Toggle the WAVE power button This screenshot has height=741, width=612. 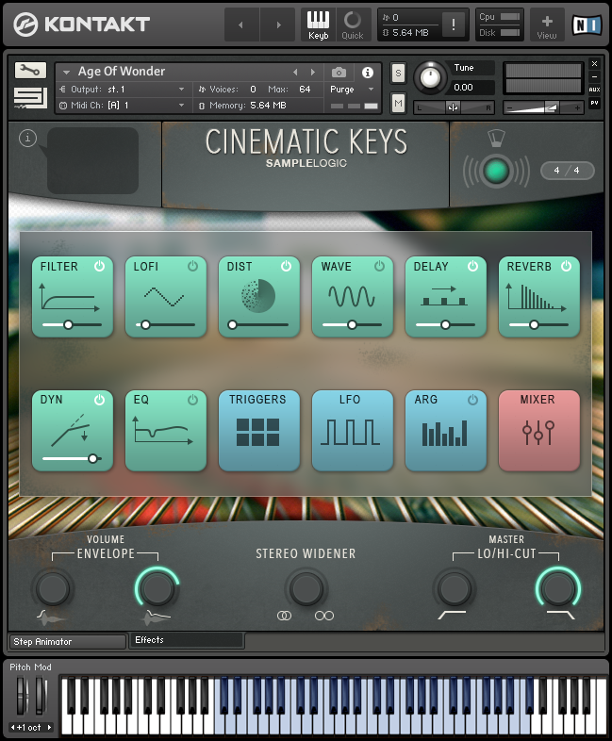click(x=379, y=266)
